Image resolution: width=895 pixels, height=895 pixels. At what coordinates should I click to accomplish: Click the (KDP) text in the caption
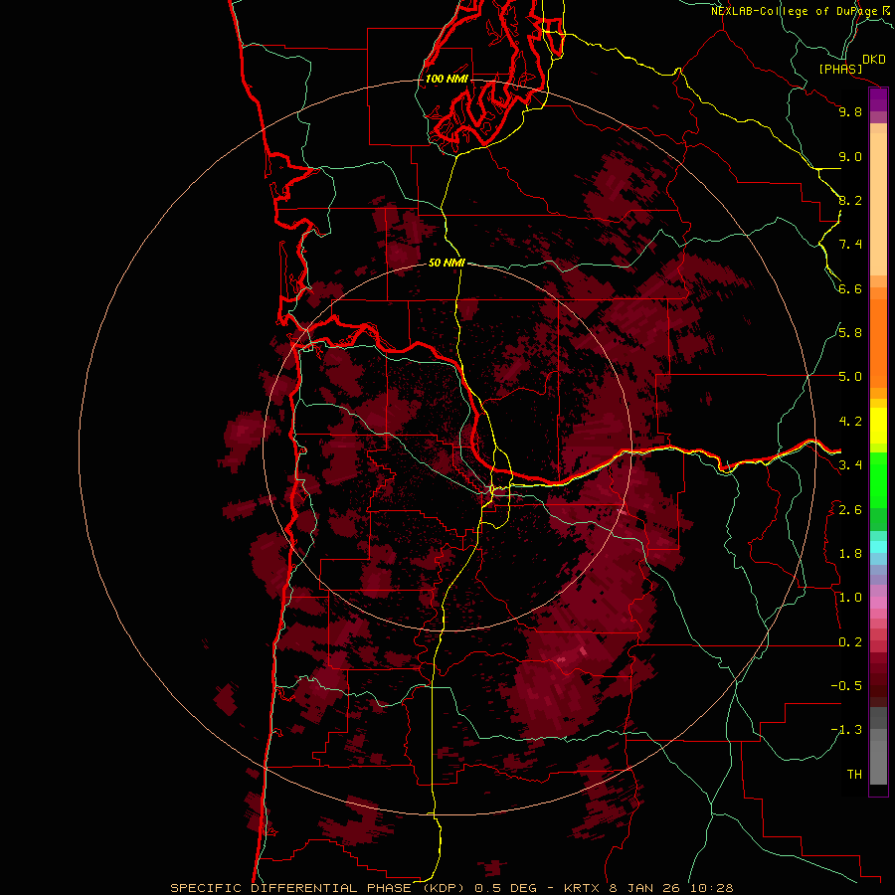click(x=445, y=888)
